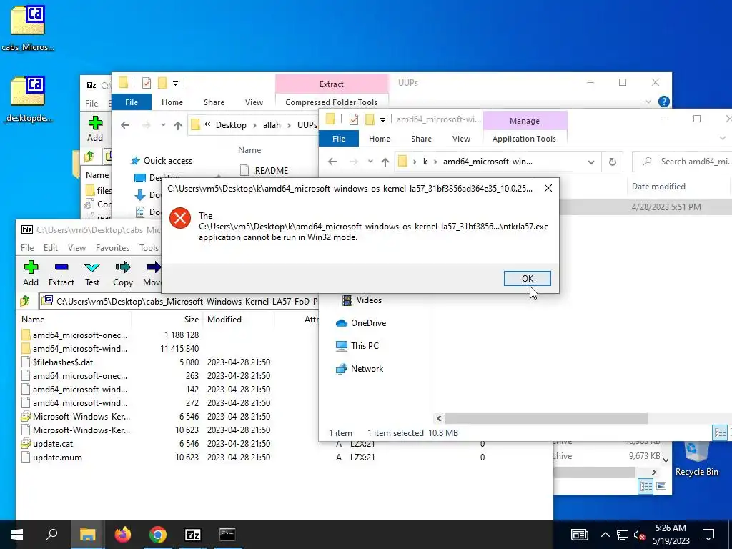Click horizontal scrollbar in amd64 Explorer window
Screen dimensions: 732x549
[x=546, y=418]
